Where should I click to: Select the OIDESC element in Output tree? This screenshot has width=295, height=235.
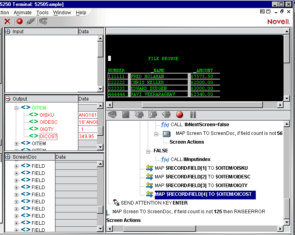coord(48,122)
